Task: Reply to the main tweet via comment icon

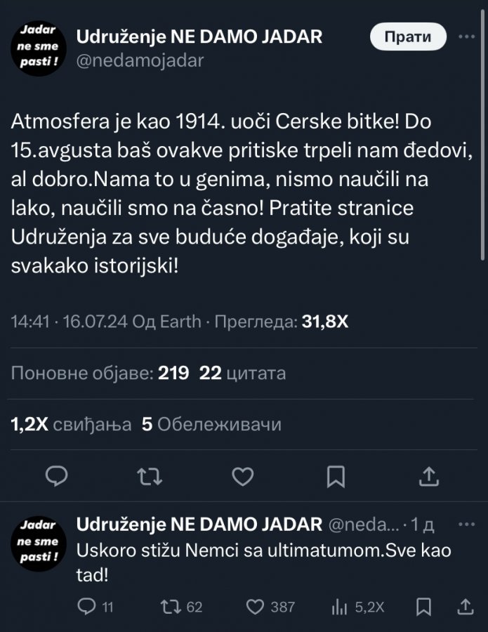Action: 55,478
